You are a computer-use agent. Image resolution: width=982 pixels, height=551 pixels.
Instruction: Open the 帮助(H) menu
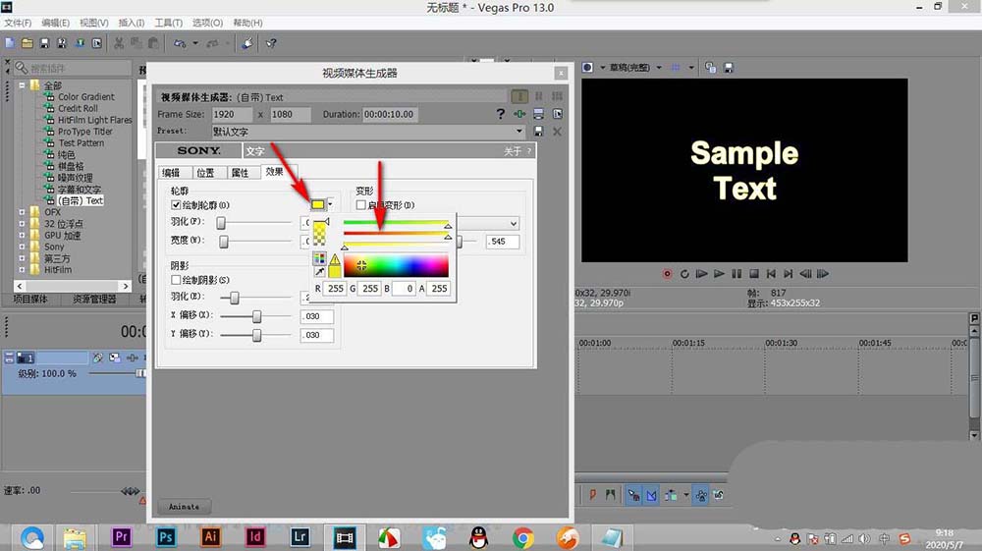pyautogui.click(x=247, y=23)
